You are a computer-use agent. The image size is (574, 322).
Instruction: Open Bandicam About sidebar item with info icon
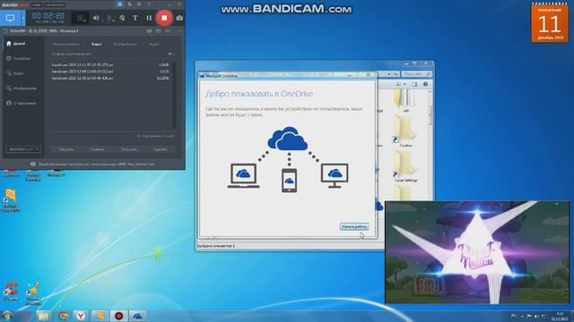[22, 104]
